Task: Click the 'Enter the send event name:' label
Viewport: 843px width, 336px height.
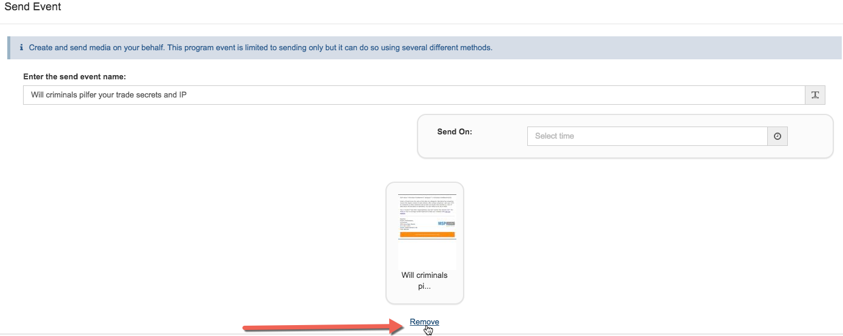Action: coord(74,77)
